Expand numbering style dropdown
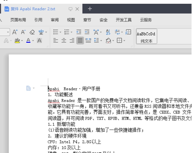The width and height of the screenshot is (193, 153). point(71,32)
